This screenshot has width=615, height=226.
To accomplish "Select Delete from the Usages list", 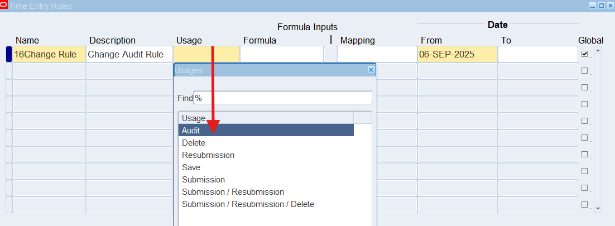I will [193, 142].
